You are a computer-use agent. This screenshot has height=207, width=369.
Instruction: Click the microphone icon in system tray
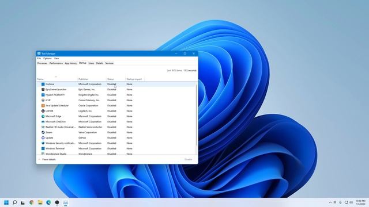pos(340,202)
